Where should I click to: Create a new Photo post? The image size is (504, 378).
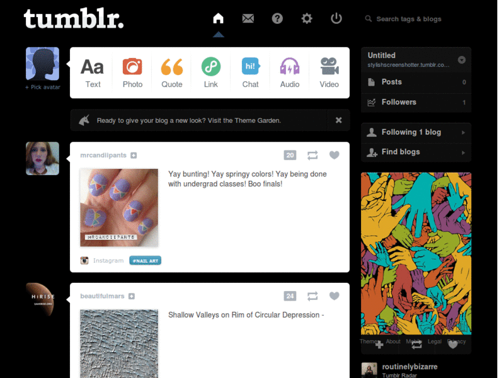tap(132, 73)
